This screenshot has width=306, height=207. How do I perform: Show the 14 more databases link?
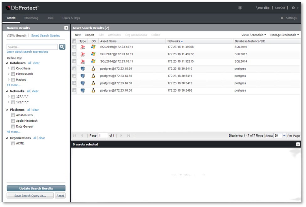point(13,85)
